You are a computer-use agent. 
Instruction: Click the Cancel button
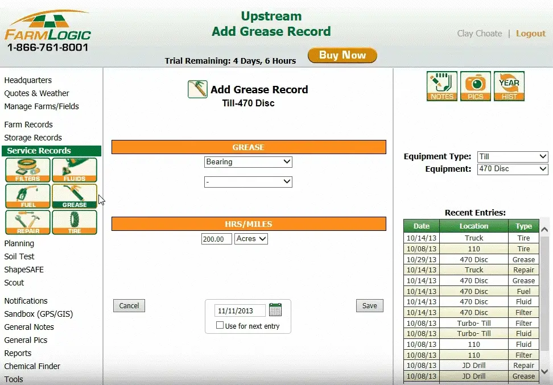tap(129, 306)
